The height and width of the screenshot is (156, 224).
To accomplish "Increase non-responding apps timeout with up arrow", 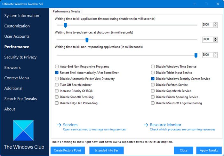I will point(215,54).
